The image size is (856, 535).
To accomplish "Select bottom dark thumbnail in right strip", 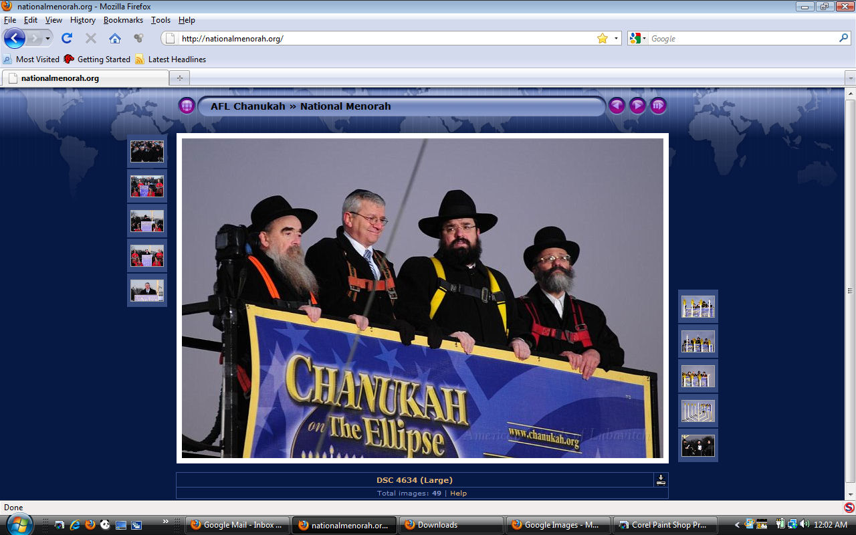I will coord(698,445).
